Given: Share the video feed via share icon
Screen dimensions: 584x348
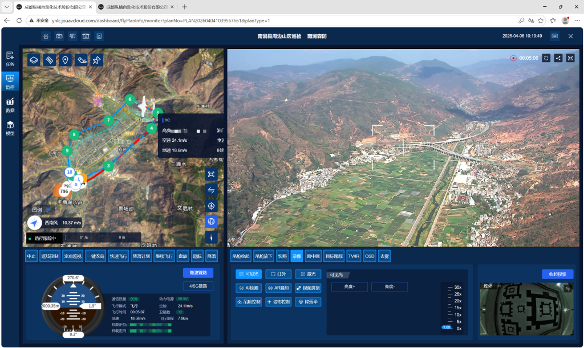Looking at the screenshot, I should point(558,58).
